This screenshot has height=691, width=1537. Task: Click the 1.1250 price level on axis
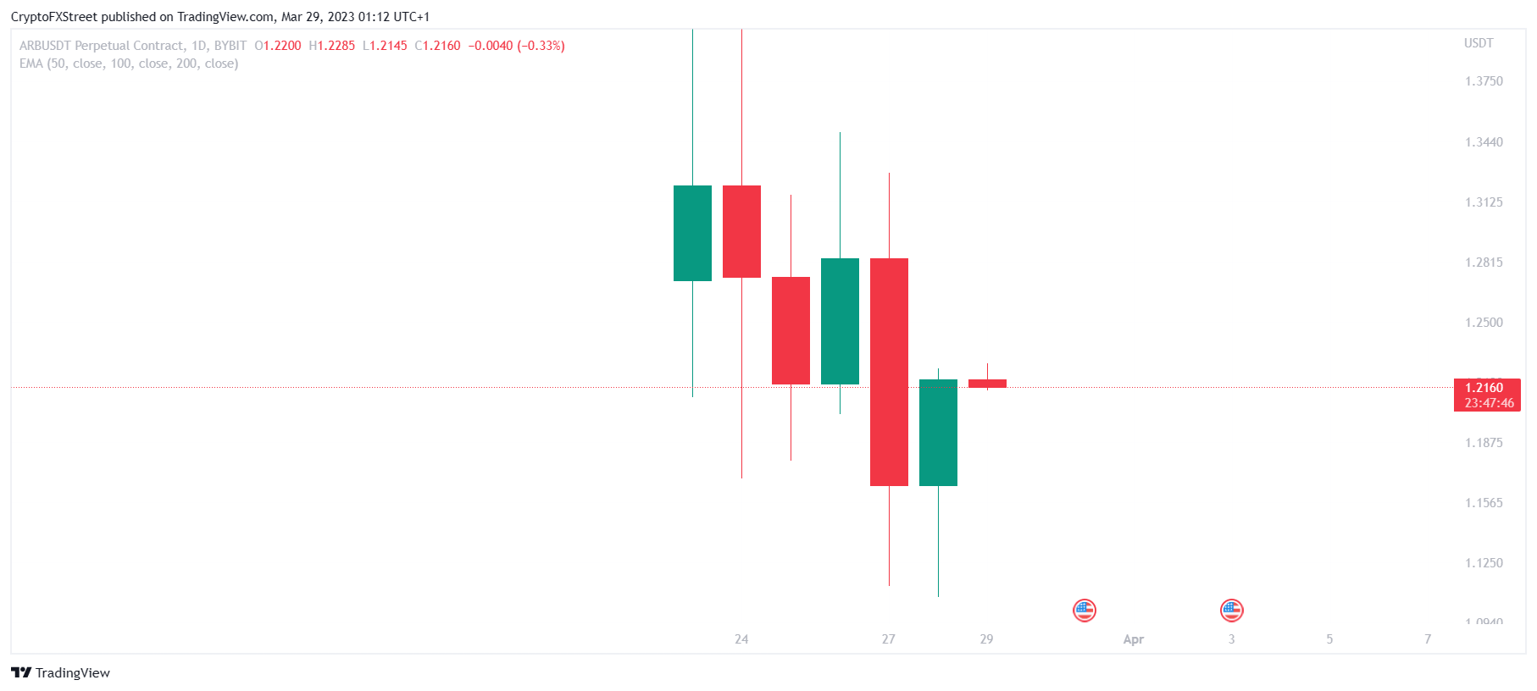pos(1484,563)
